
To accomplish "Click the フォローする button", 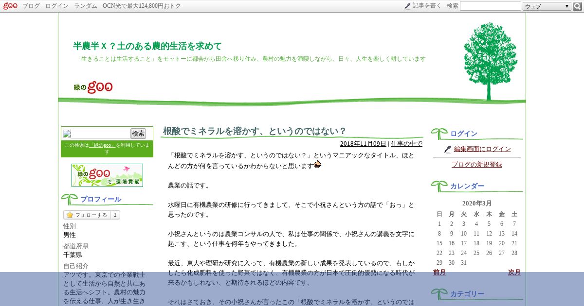I will 87,215.
